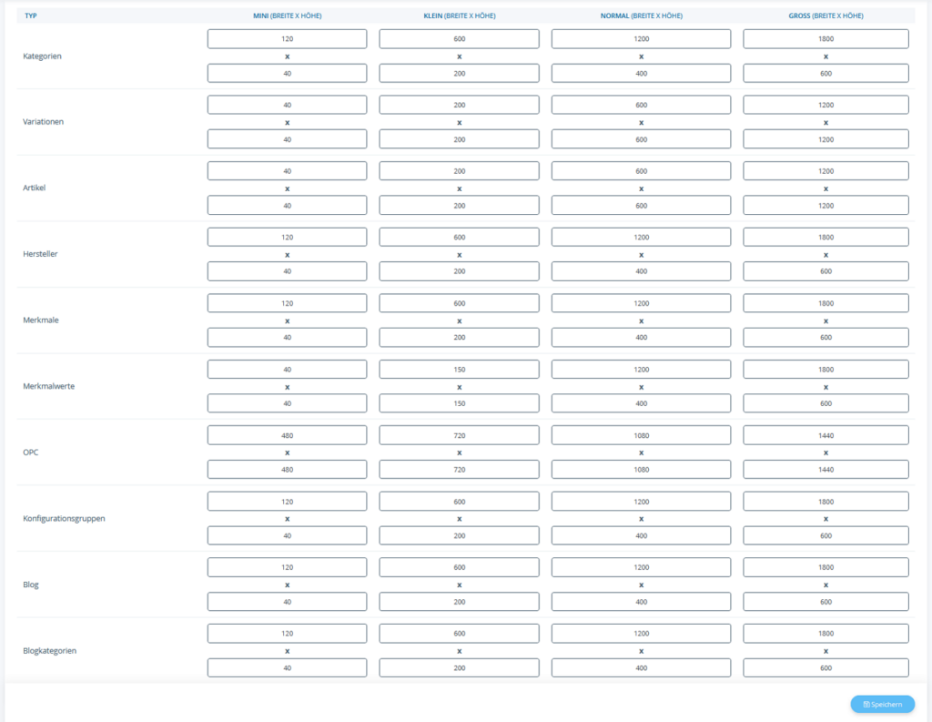Viewport: 932px width, 722px height.
Task: Click the Kategorien mini width input field
Action: [x=287, y=39]
